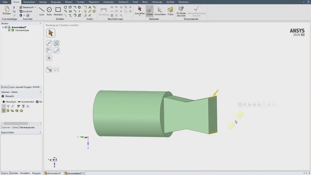Switch to first Konstruktion2 document tab
311x175 pixels.
pyautogui.click(x=53, y=173)
